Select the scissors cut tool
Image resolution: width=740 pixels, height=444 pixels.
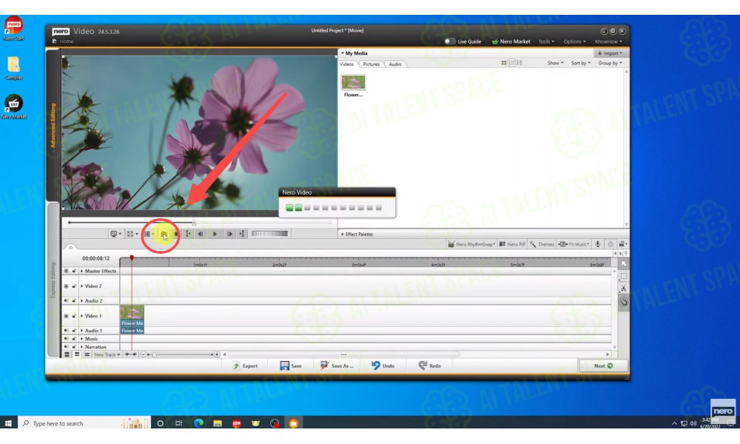pos(624,289)
